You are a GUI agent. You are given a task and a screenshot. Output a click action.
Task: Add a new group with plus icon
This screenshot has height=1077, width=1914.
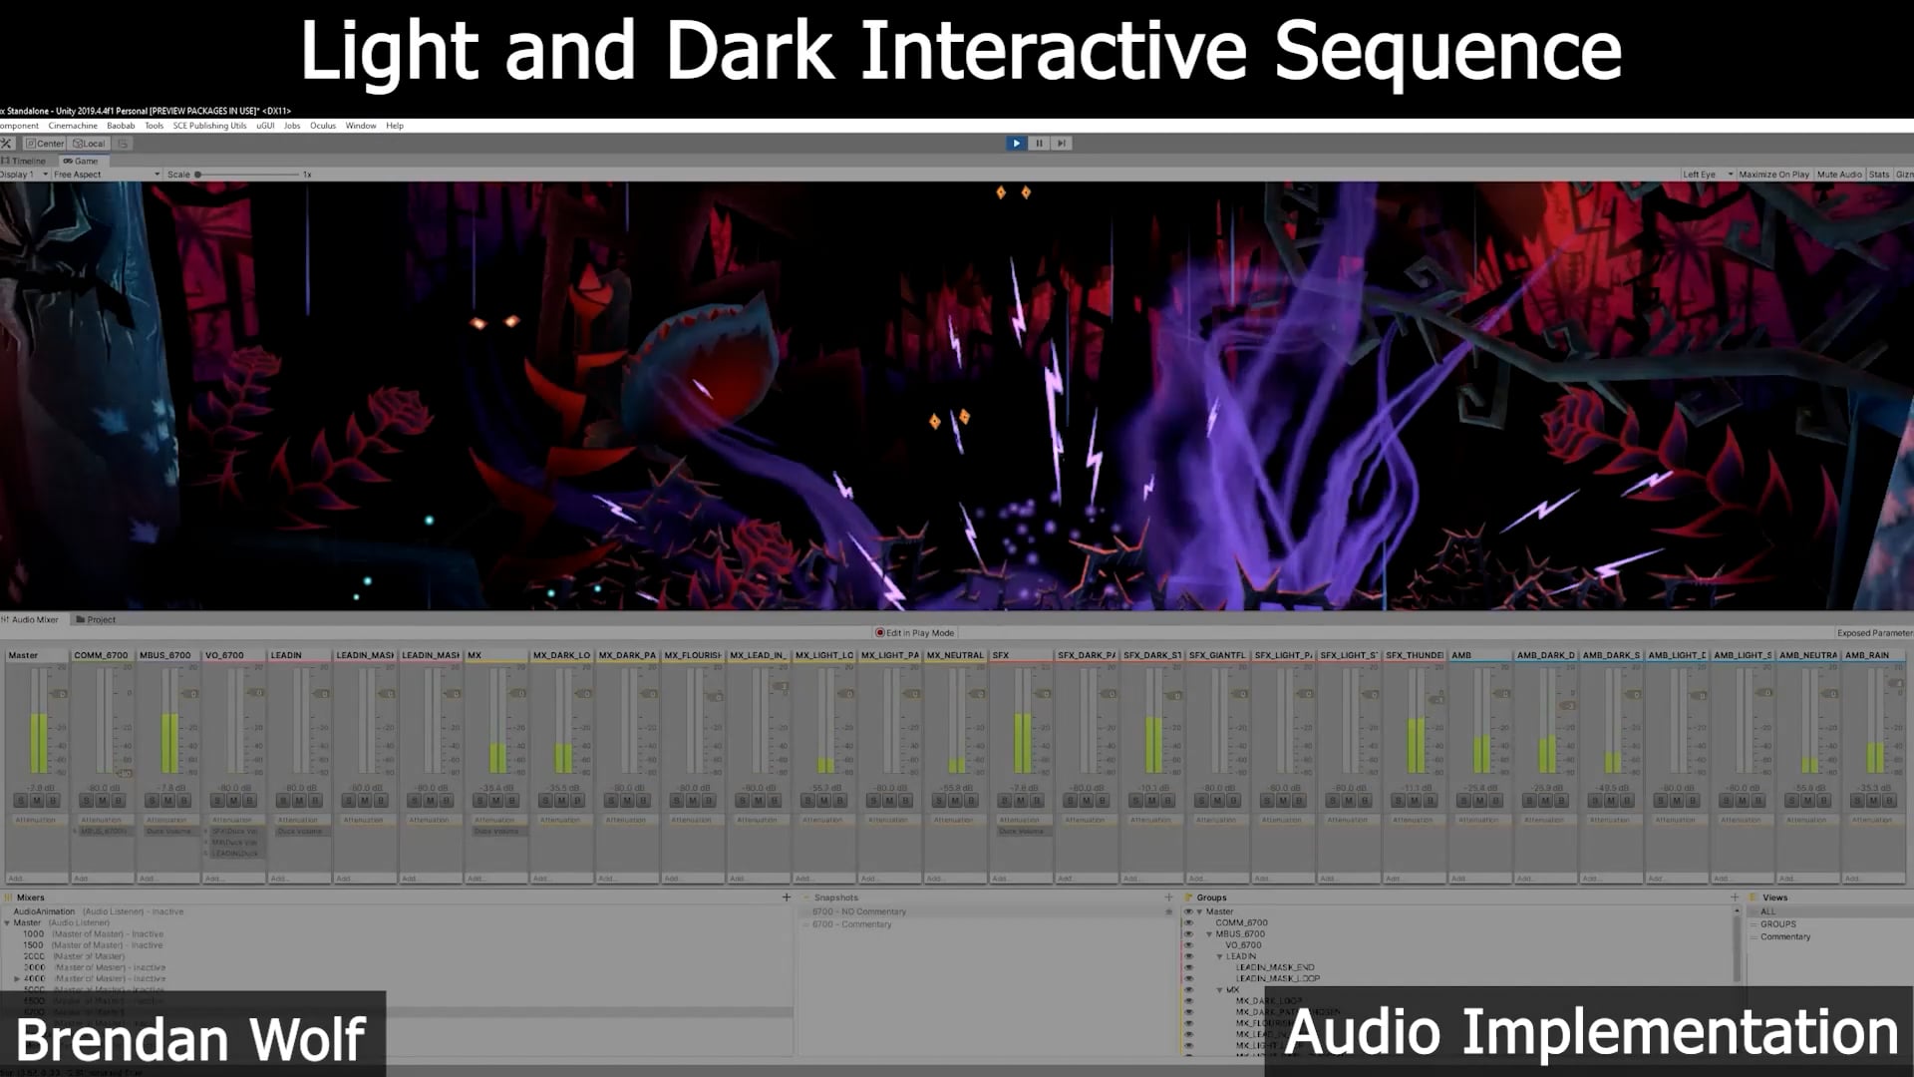pyautogui.click(x=1735, y=897)
